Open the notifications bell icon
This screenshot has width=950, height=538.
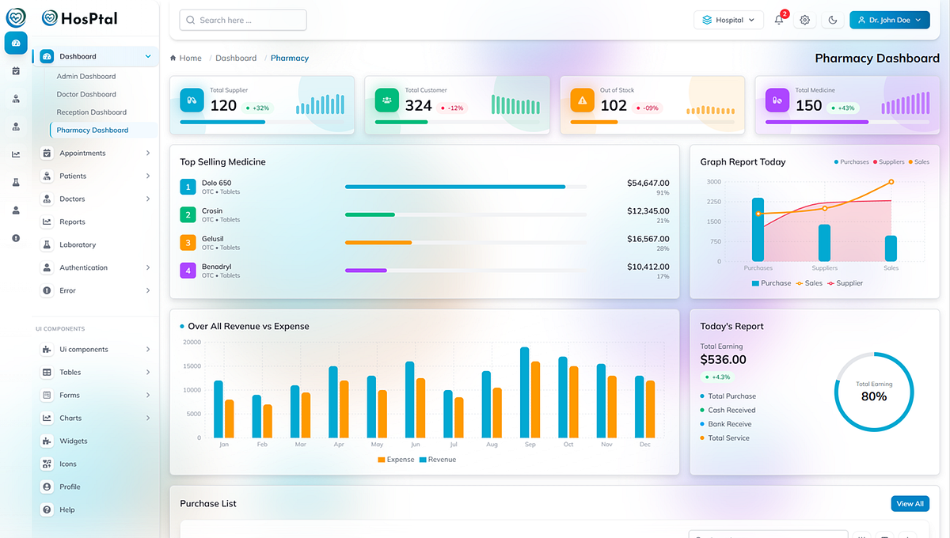click(x=779, y=19)
